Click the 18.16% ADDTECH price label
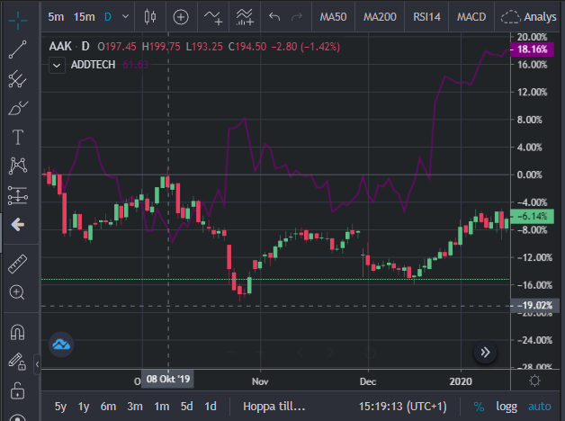565x421 pixels. point(532,49)
